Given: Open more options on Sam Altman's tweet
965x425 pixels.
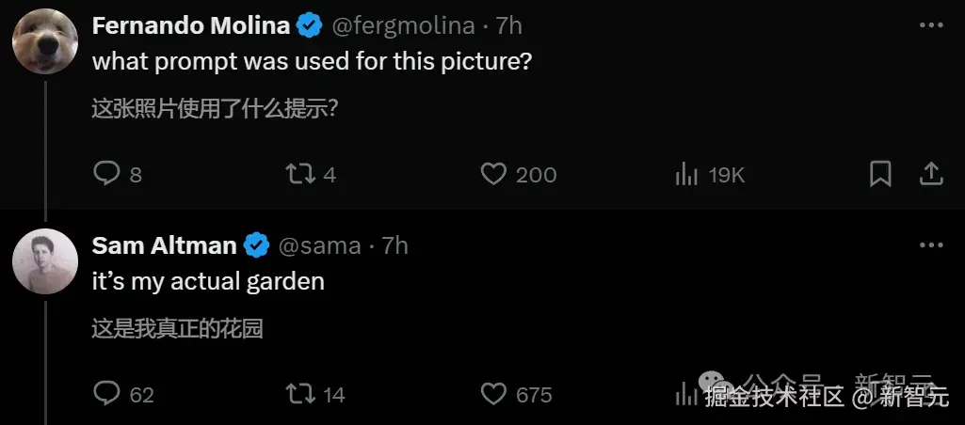Looking at the screenshot, I should pyautogui.click(x=930, y=245).
